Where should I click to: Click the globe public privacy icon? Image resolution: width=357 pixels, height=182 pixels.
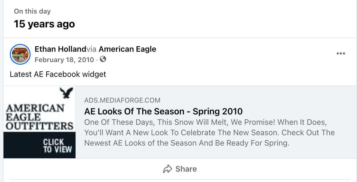click(x=103, y=59)
